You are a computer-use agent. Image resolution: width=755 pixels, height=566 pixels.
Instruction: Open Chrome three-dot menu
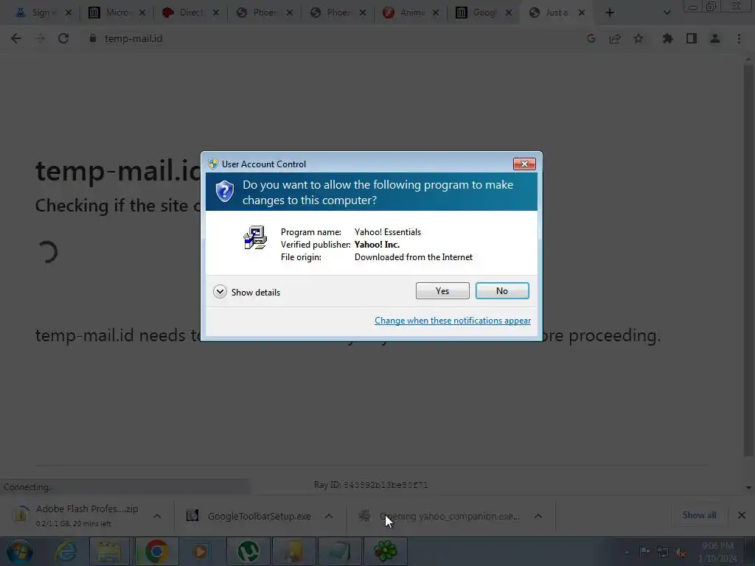pyautogui.click(x=739, y=38)
